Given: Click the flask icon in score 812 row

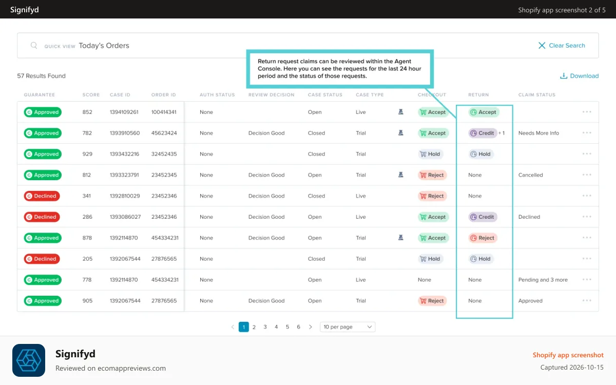Looking at the screenshot, I should click(x=401, y=175).
